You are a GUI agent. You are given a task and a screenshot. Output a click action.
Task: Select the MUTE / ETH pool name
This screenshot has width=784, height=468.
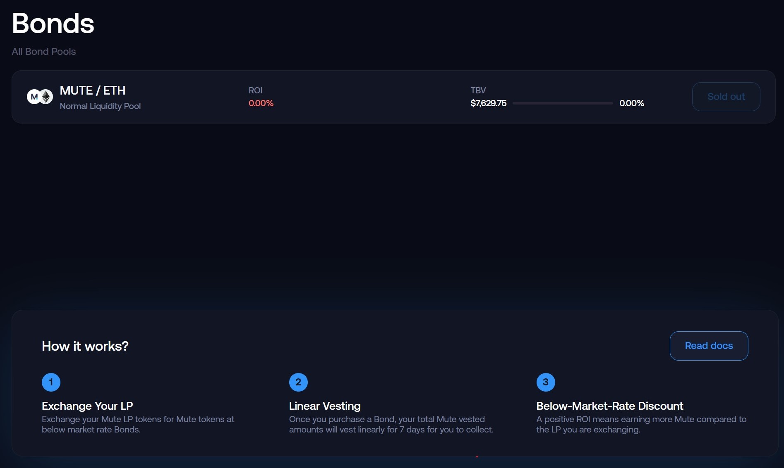pyautogui.click(x=93, y=90)
